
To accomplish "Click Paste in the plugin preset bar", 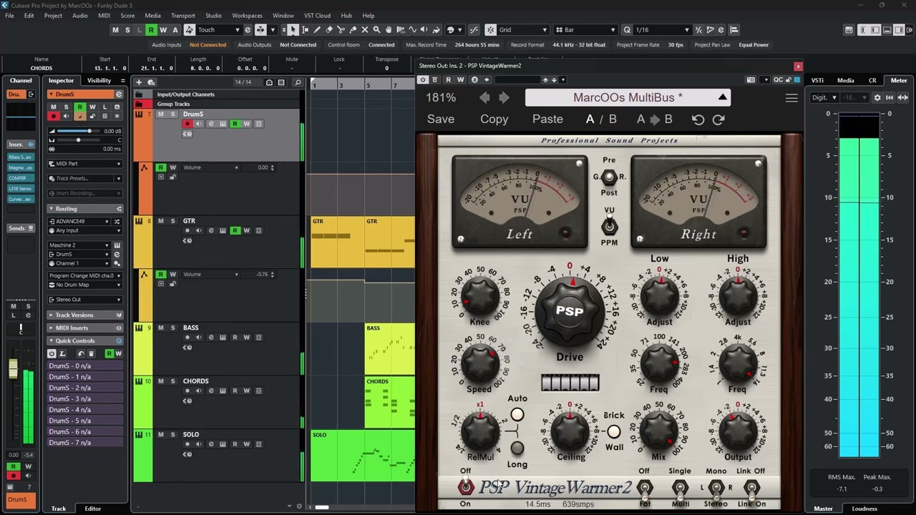I will pos(547,119).
